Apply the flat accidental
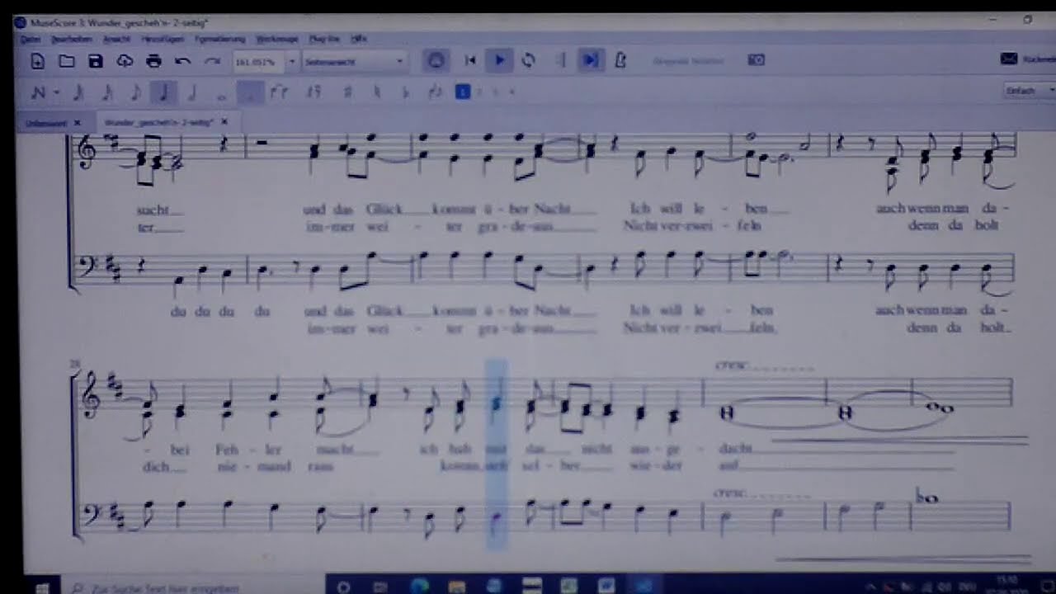 pos(405,92)
